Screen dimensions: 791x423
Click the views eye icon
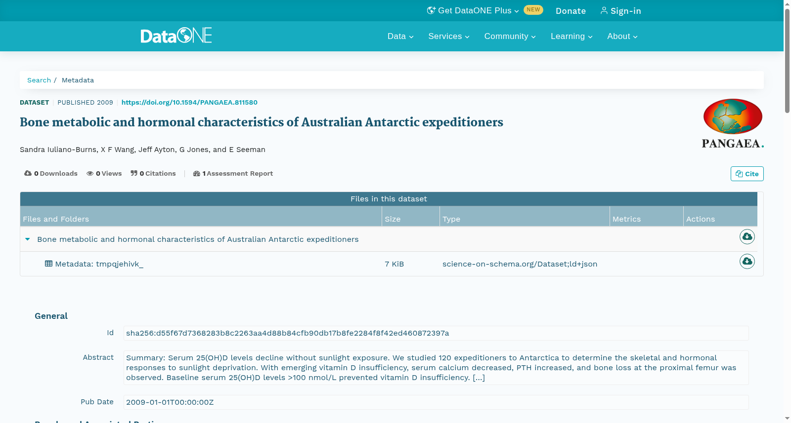click(90, 173)
